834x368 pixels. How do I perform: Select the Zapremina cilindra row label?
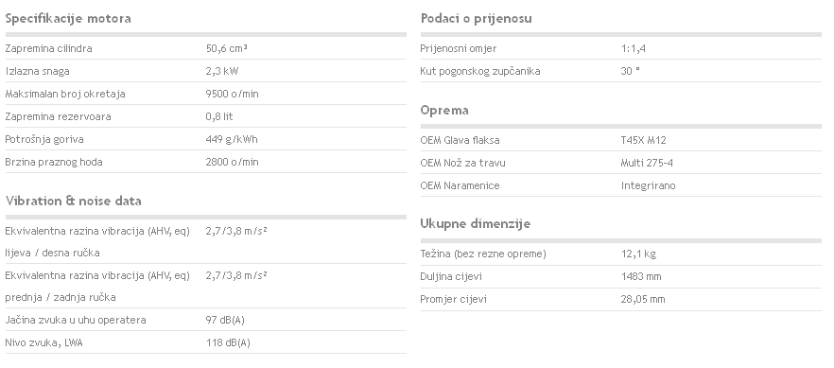(48, 48)
